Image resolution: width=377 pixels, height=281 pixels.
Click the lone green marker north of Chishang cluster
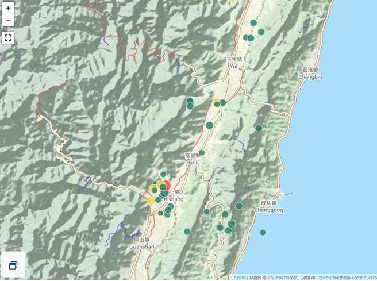click(163, 174)
